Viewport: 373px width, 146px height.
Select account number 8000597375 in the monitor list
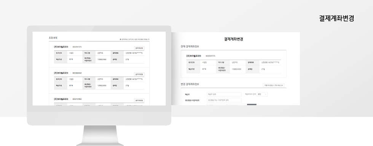coord(77,47)
